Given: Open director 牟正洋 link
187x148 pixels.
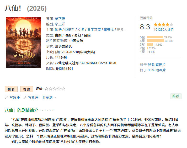Looking at the screenshot, I should click(x=60, y=19).
